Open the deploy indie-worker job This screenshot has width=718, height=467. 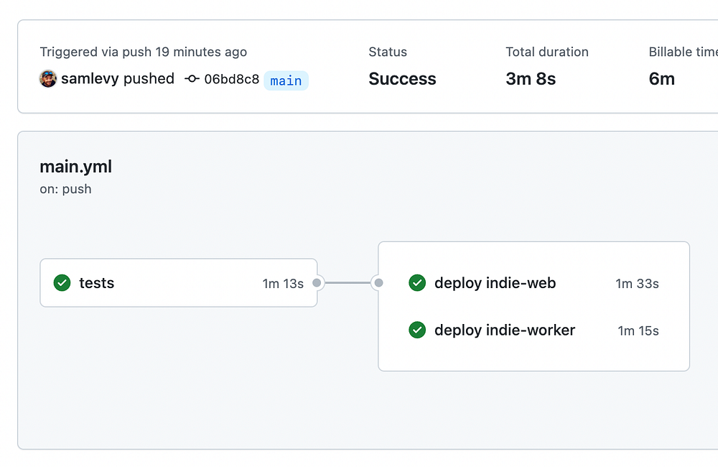(505, 330)
